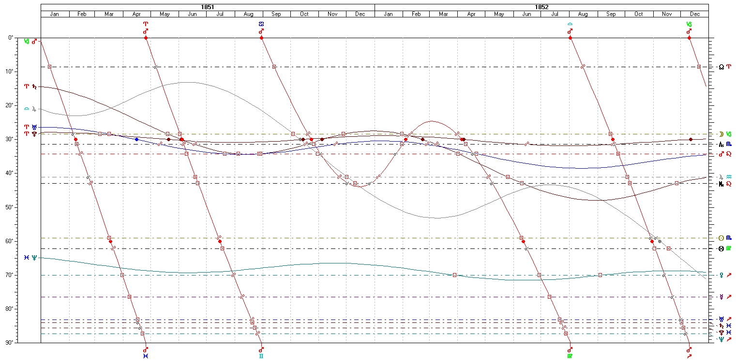Click the blue dot on the Uranus line
Screen dimensions: 736x363
click(x=136, y=139)
